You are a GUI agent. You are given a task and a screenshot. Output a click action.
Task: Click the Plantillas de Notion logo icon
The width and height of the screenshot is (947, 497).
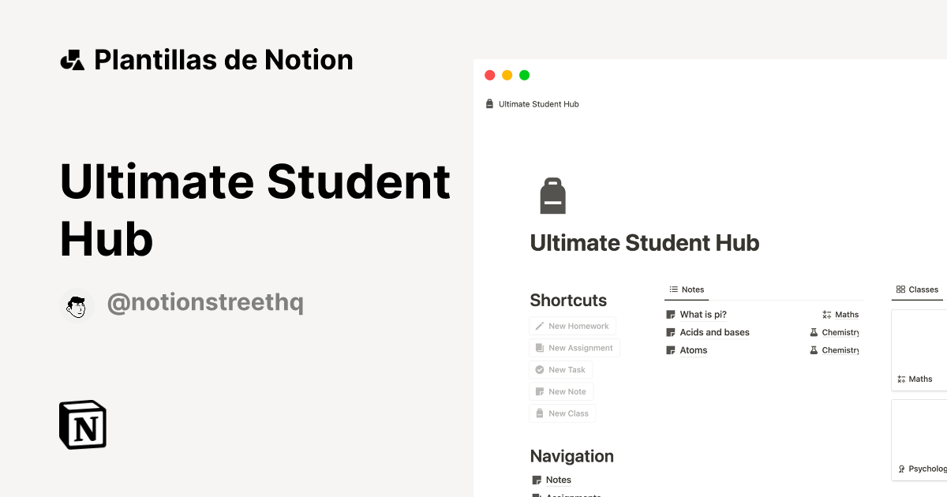[72, 59]
